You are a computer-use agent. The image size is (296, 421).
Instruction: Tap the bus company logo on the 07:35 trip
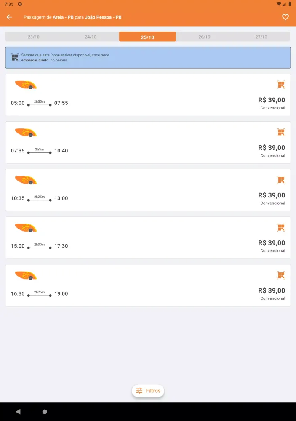pos(26,132)
